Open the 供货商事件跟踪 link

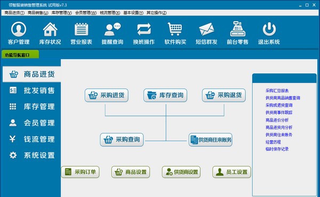(x=279, y=113)
